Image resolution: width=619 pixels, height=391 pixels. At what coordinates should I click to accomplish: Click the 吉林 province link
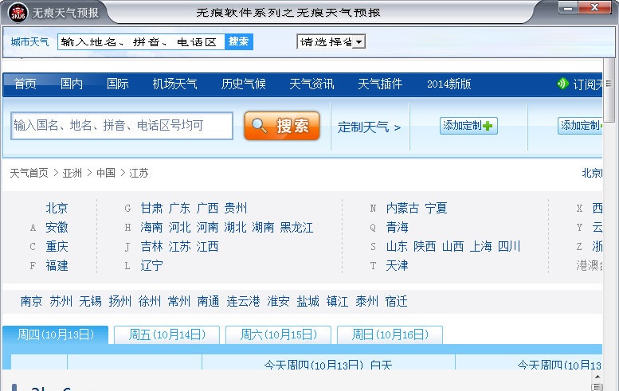(x=151, y=247)
